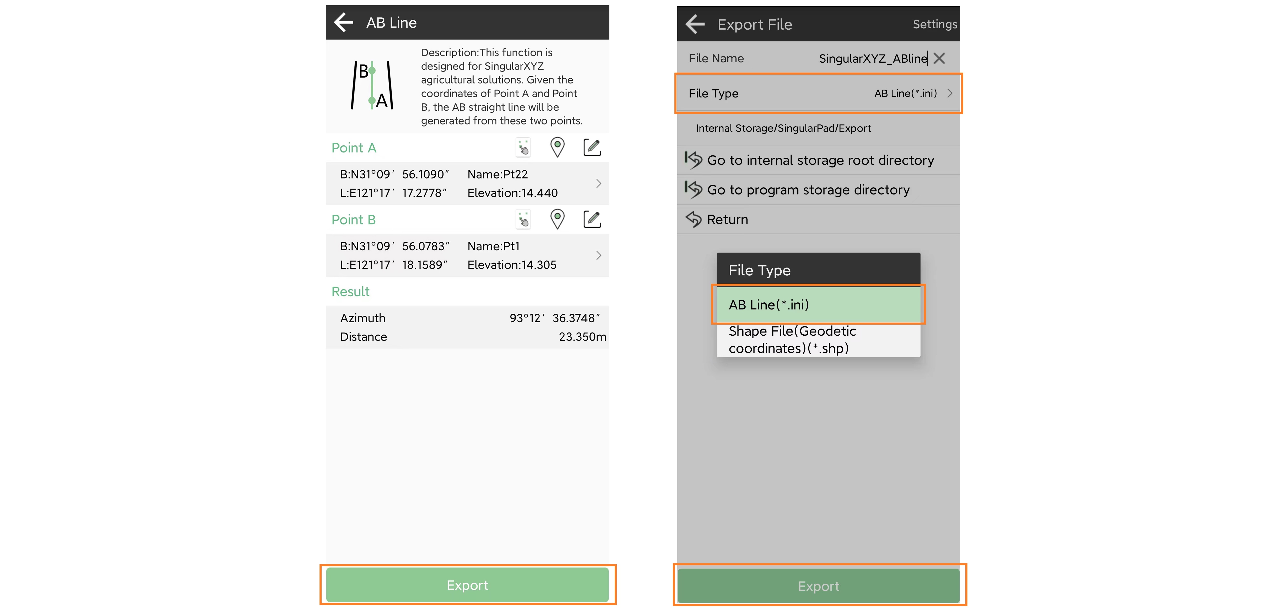Click Point B map location pin icon
This screenshot has width=1288, height=610.
pos(557,220)
